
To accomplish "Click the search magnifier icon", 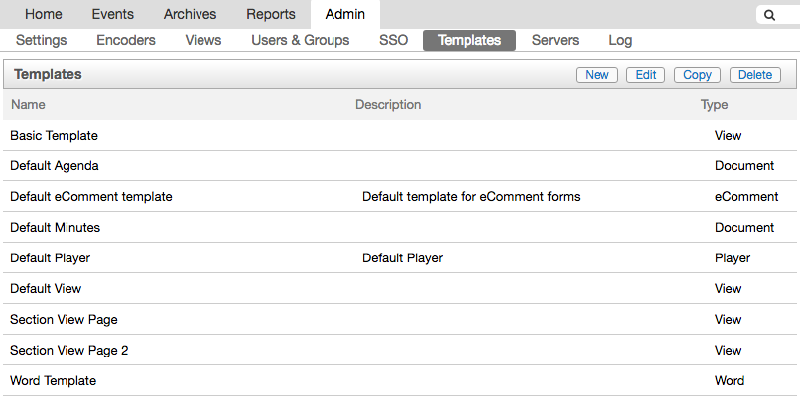I will (769, 15).
